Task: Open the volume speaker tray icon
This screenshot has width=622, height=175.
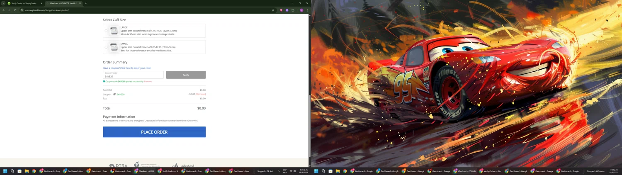Action: [295, 171]
